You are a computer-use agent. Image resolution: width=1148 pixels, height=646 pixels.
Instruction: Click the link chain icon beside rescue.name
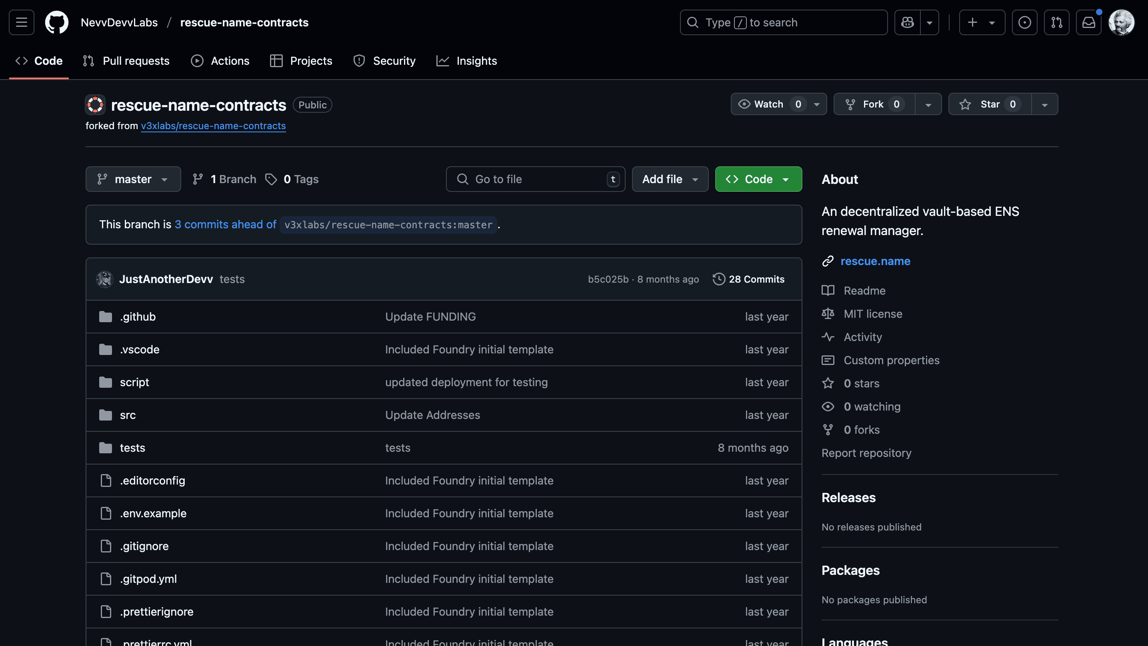click(x=828, y=261)
